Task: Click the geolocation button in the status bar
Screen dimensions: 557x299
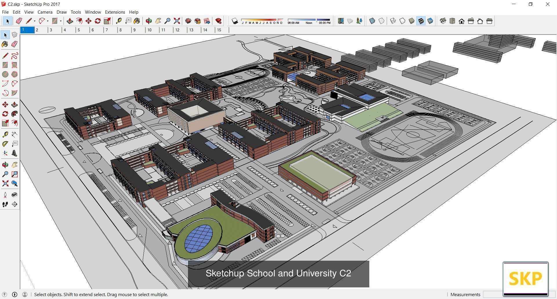Action: pyautogui.click(x=5, y=294)
